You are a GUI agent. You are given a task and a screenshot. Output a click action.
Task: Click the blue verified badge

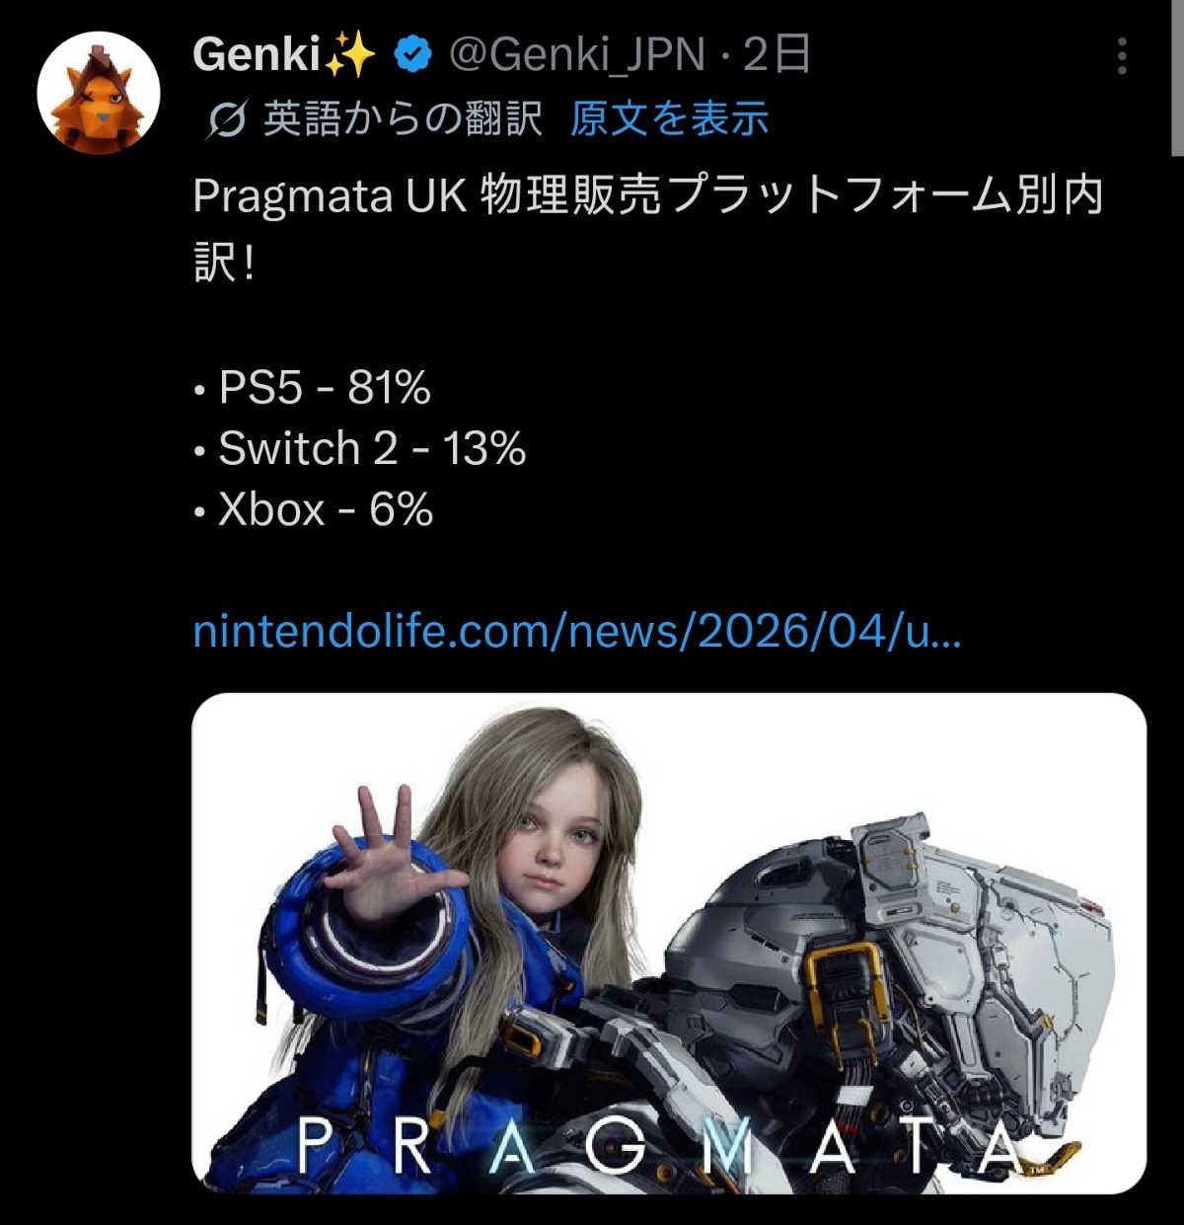pos(414,55)
